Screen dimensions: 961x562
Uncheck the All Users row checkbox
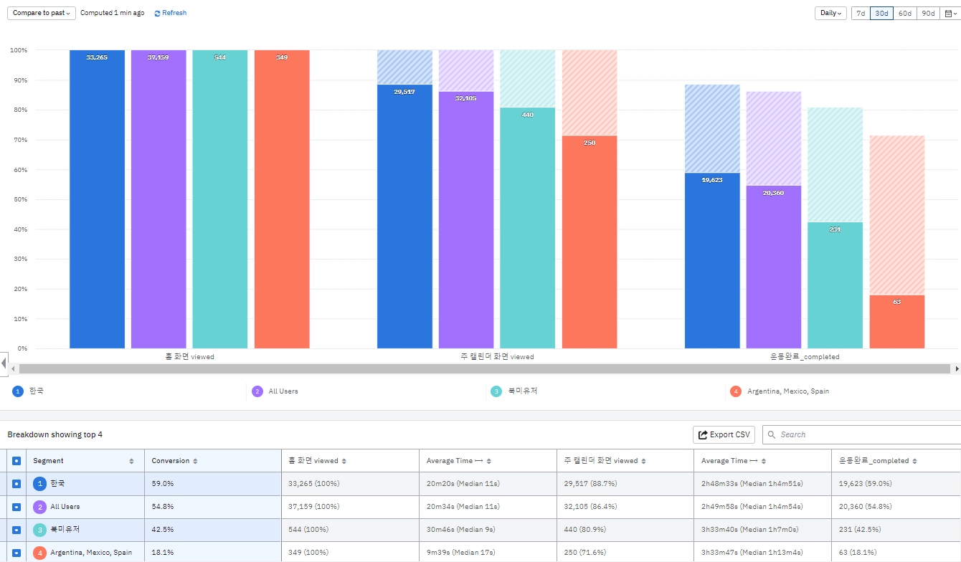pyautogui.click(x=16, y=507)
